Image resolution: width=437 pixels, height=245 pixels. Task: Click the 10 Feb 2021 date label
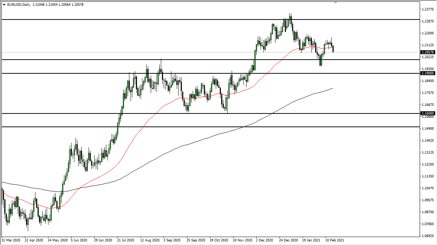[x=334, y=240]
